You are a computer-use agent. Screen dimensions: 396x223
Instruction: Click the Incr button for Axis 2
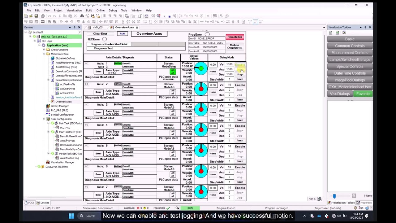240,100
